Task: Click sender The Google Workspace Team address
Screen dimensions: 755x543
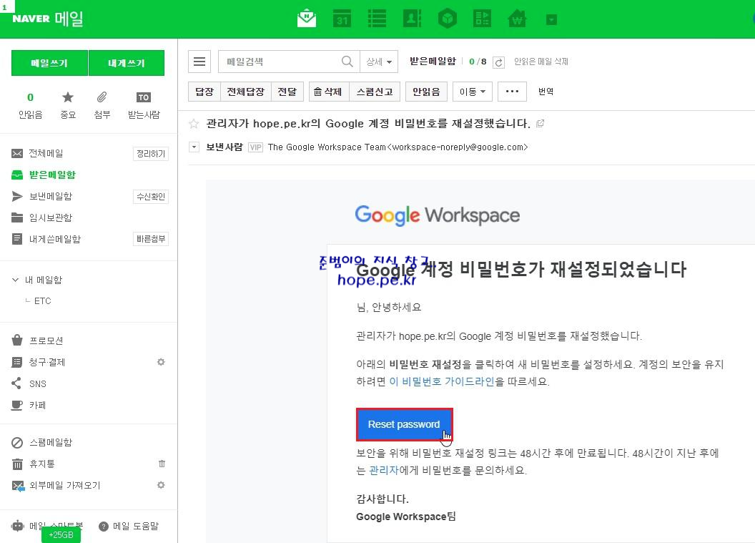Action: (398, 147)
